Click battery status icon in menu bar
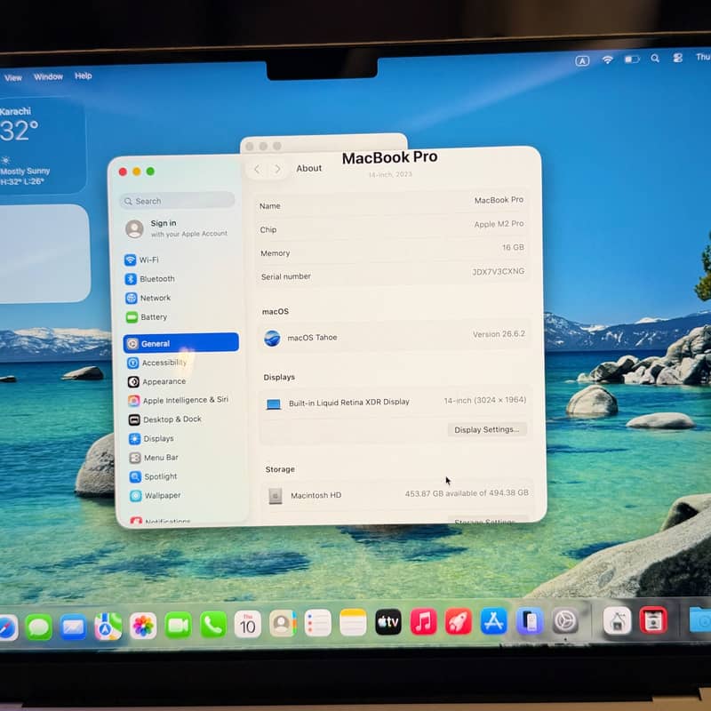The width and height of the screenshot is (711, 711). [632, 59]
